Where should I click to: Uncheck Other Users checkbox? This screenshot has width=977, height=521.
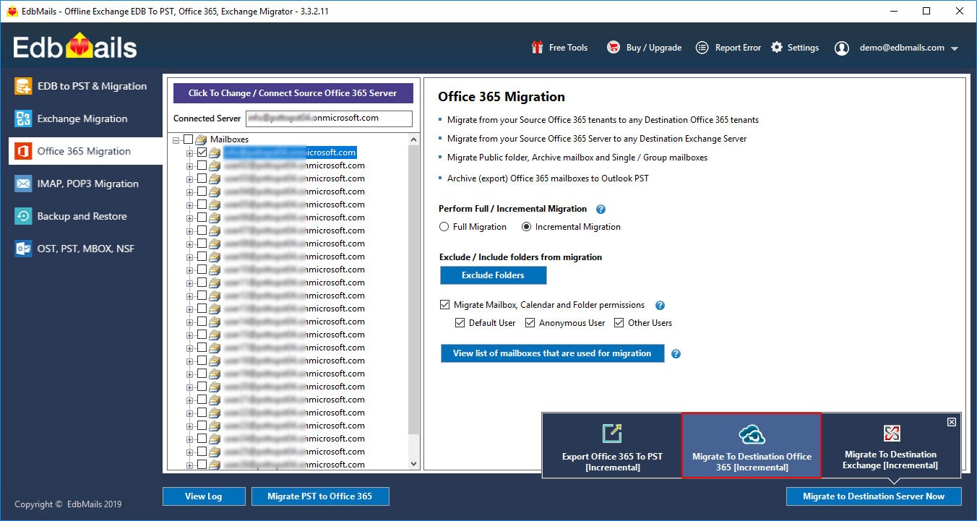point(619,323)
